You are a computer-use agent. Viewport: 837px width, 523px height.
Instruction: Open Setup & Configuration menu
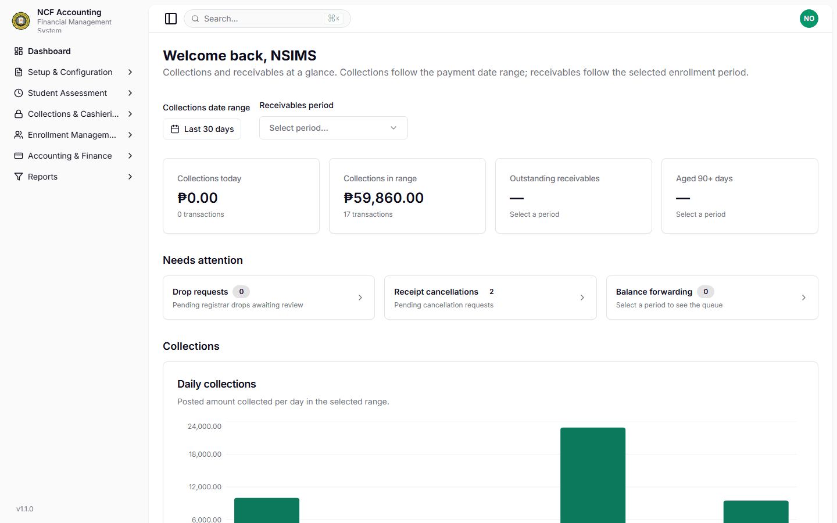coord(74,72)
